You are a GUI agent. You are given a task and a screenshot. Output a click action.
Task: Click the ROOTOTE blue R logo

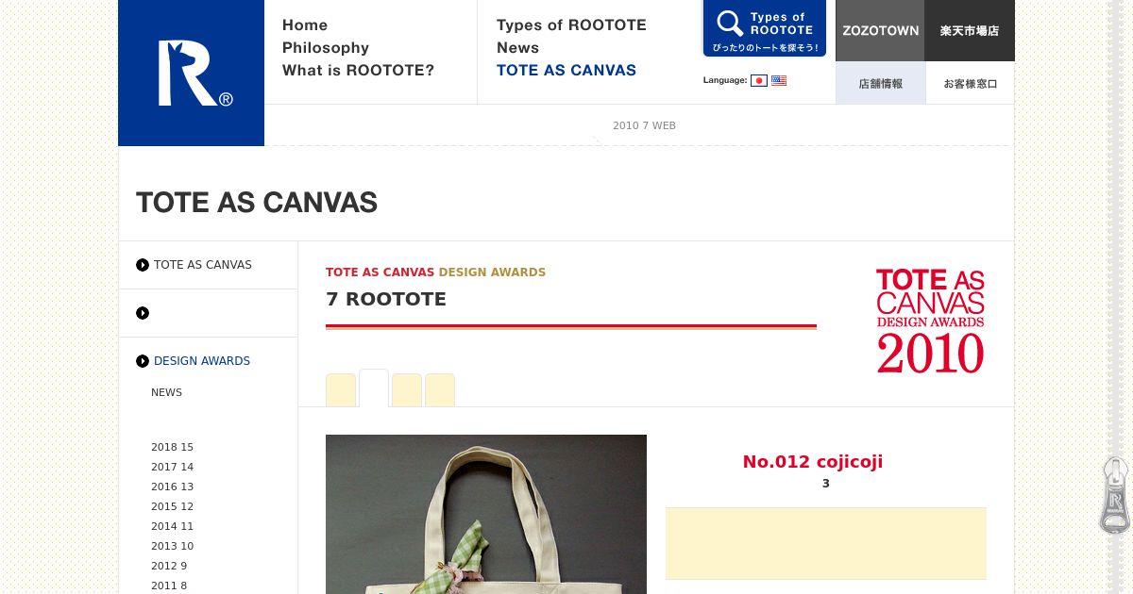click(191, 73)
